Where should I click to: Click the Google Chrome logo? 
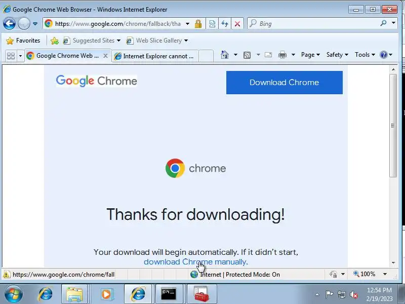(96, 81)
